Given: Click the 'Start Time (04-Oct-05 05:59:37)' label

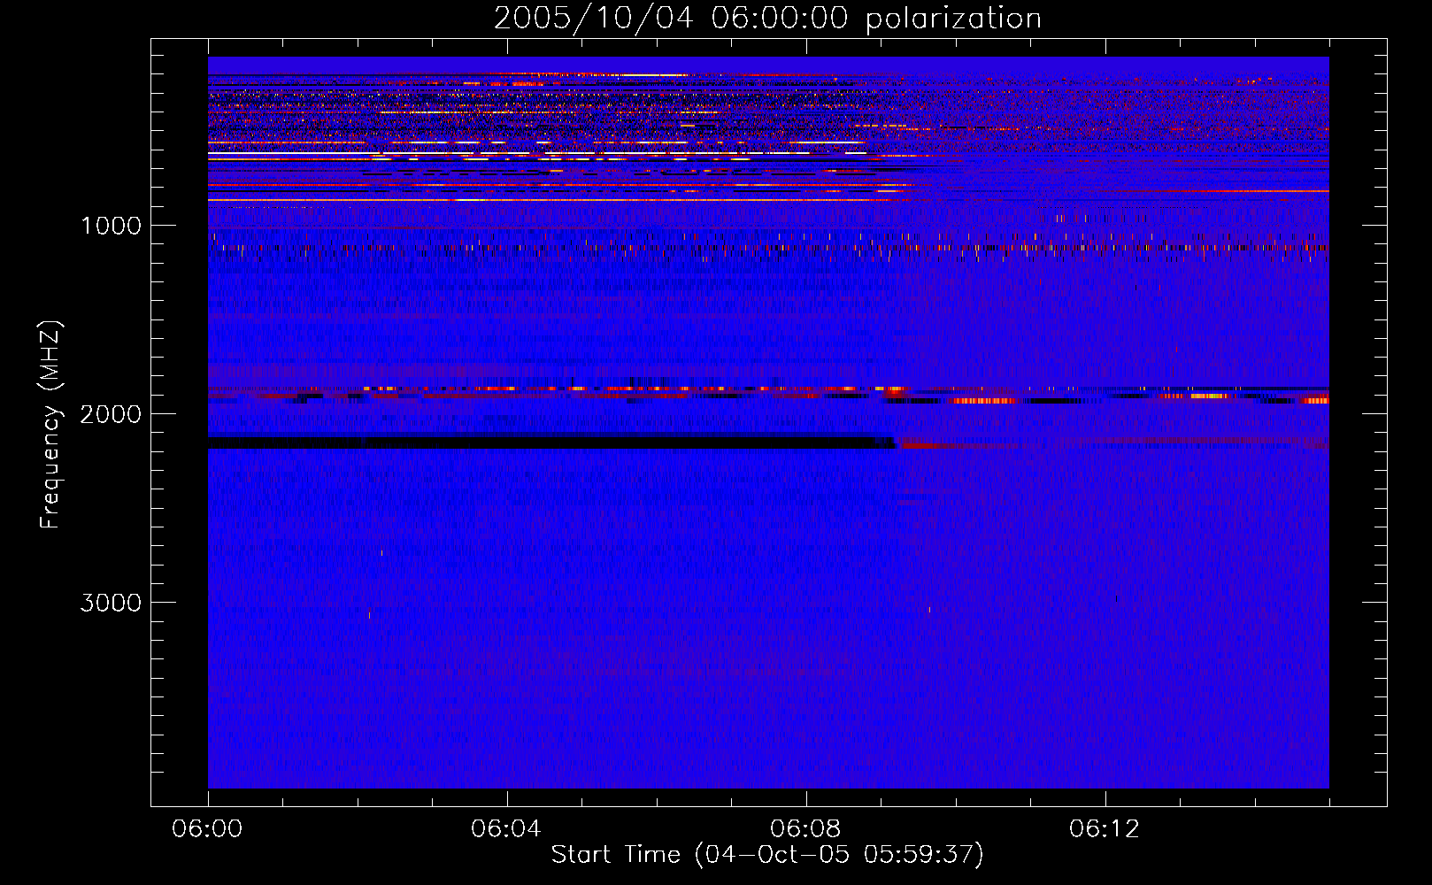Looking at the screenshot, I should tap(767, 855).
